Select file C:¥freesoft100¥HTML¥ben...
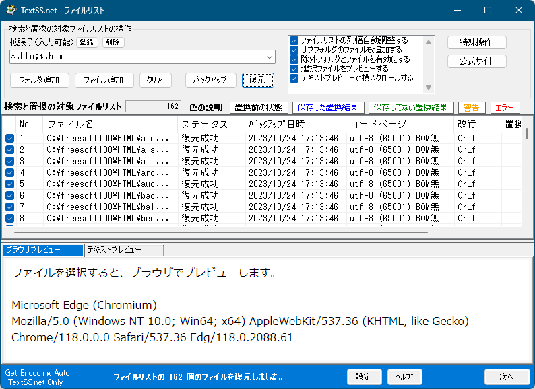 pos(108,218)
